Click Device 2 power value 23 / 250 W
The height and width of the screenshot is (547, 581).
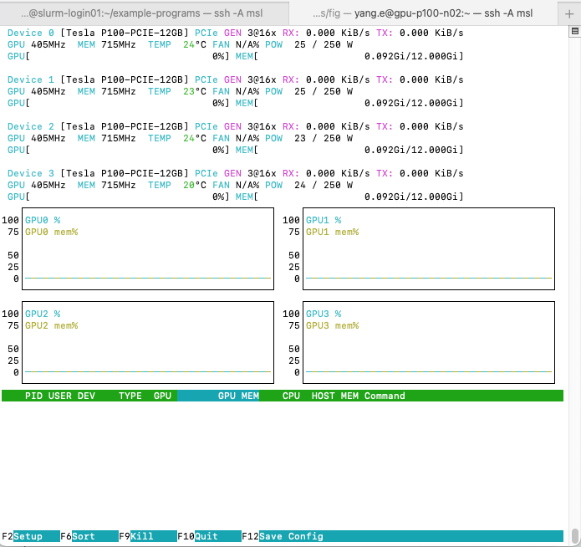[x=324, y=138]
